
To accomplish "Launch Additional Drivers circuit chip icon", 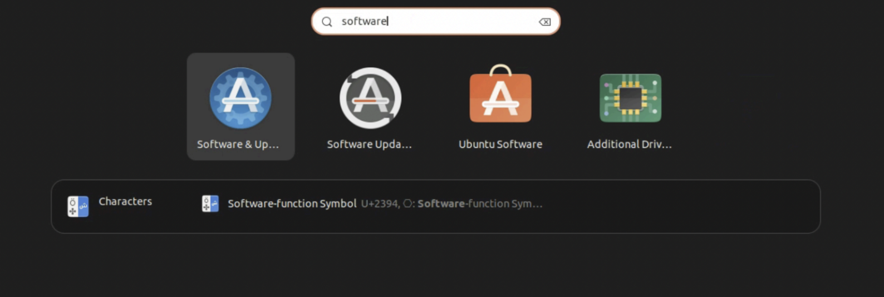I will 630,98.
